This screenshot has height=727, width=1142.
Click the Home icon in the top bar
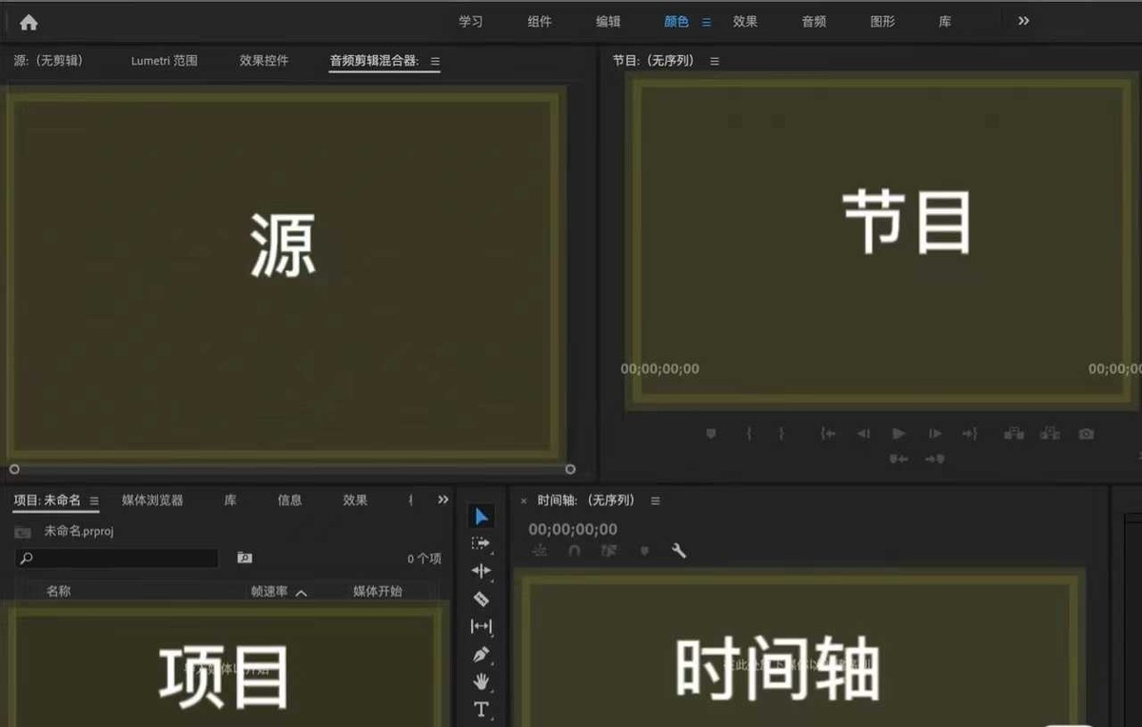[28, 20]
